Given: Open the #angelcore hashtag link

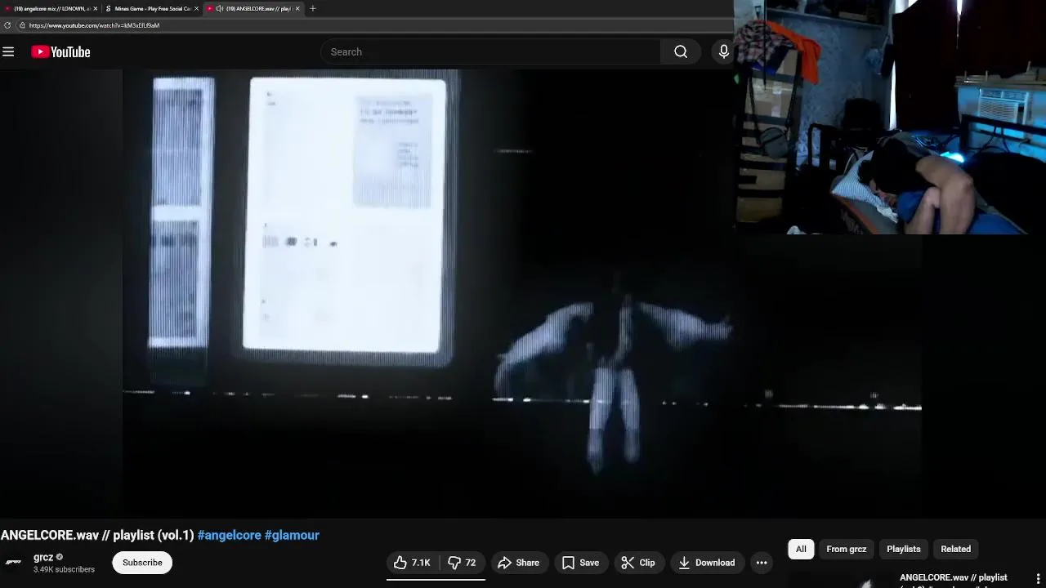Looking at the screenshot, I should tap(230, 535).
